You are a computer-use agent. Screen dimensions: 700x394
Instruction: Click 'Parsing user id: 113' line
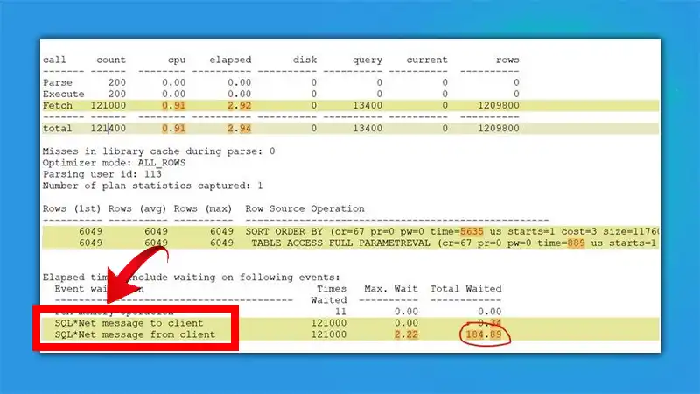102,174
